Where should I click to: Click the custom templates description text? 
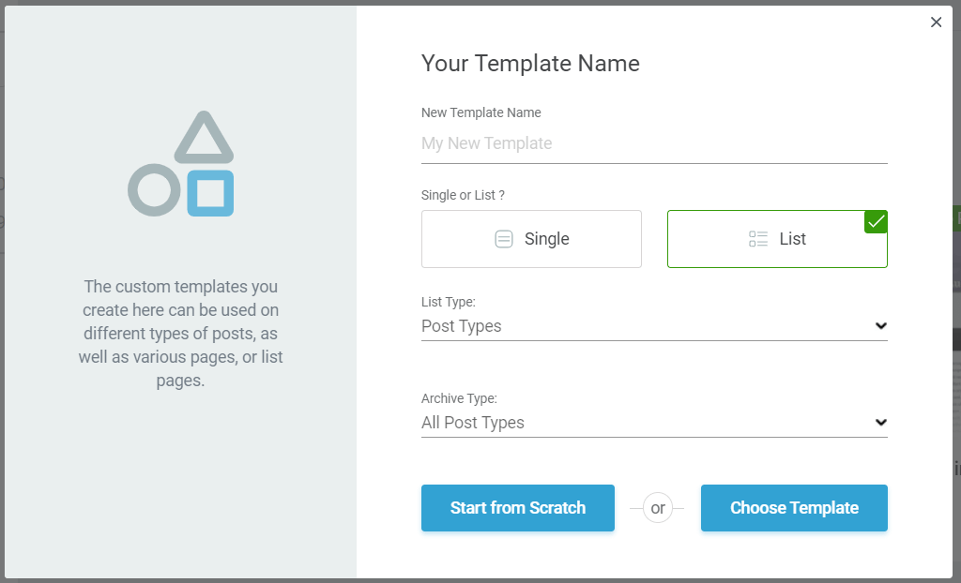(x=181, y=334)
